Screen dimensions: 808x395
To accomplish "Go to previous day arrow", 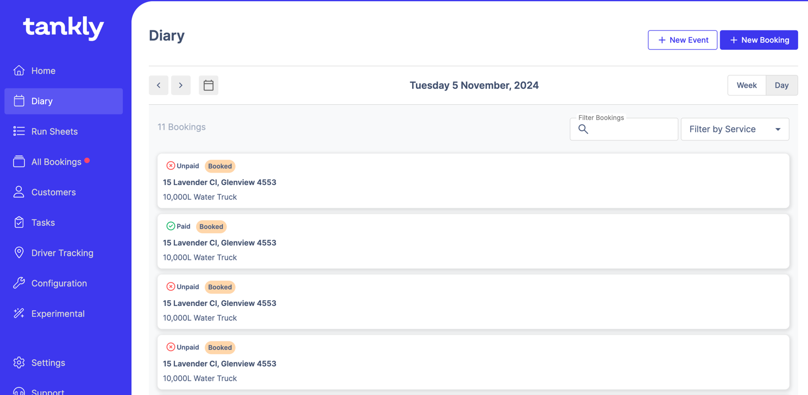I will click(159, 85).
